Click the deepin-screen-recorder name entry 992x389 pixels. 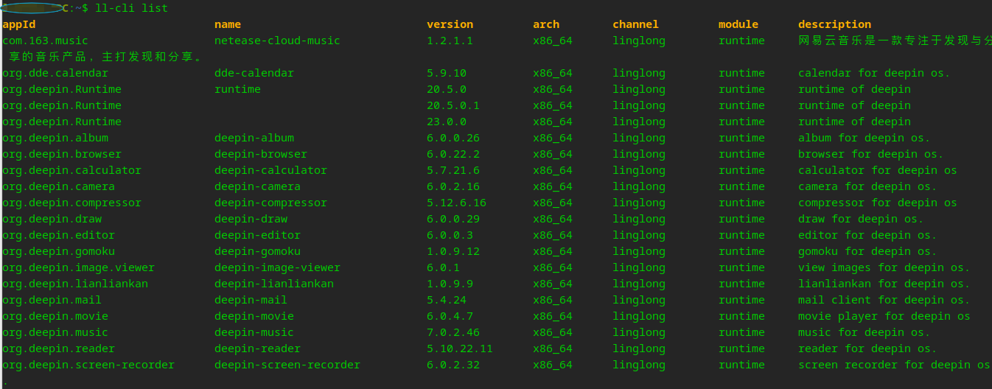click(287, 365)
